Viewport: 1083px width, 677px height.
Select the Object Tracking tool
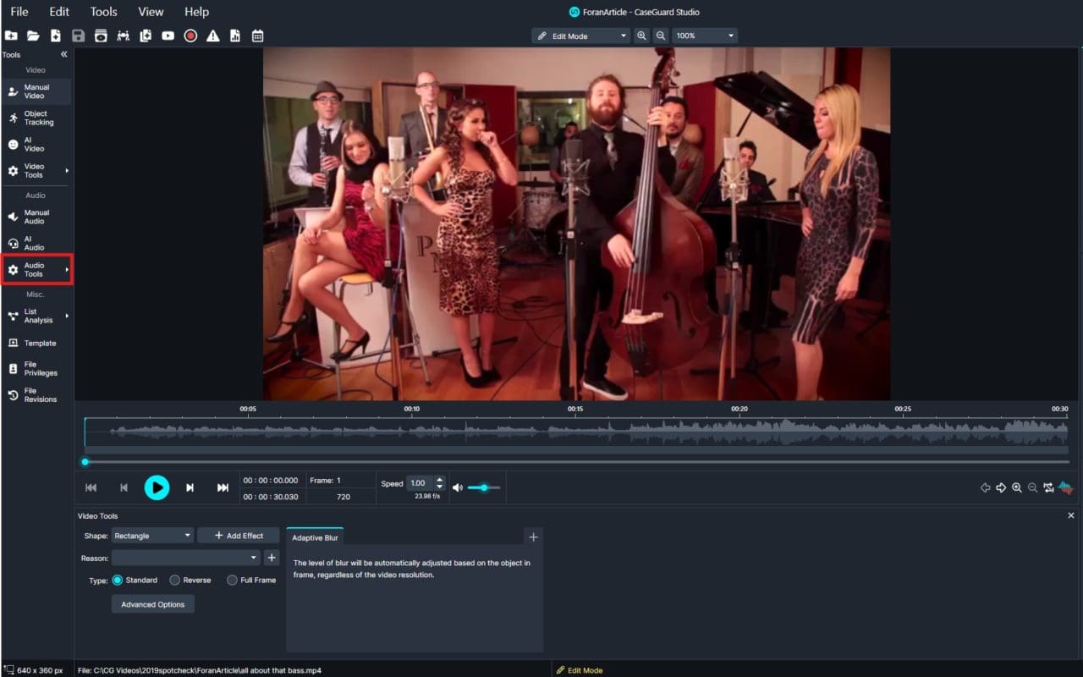pos(36,118)
